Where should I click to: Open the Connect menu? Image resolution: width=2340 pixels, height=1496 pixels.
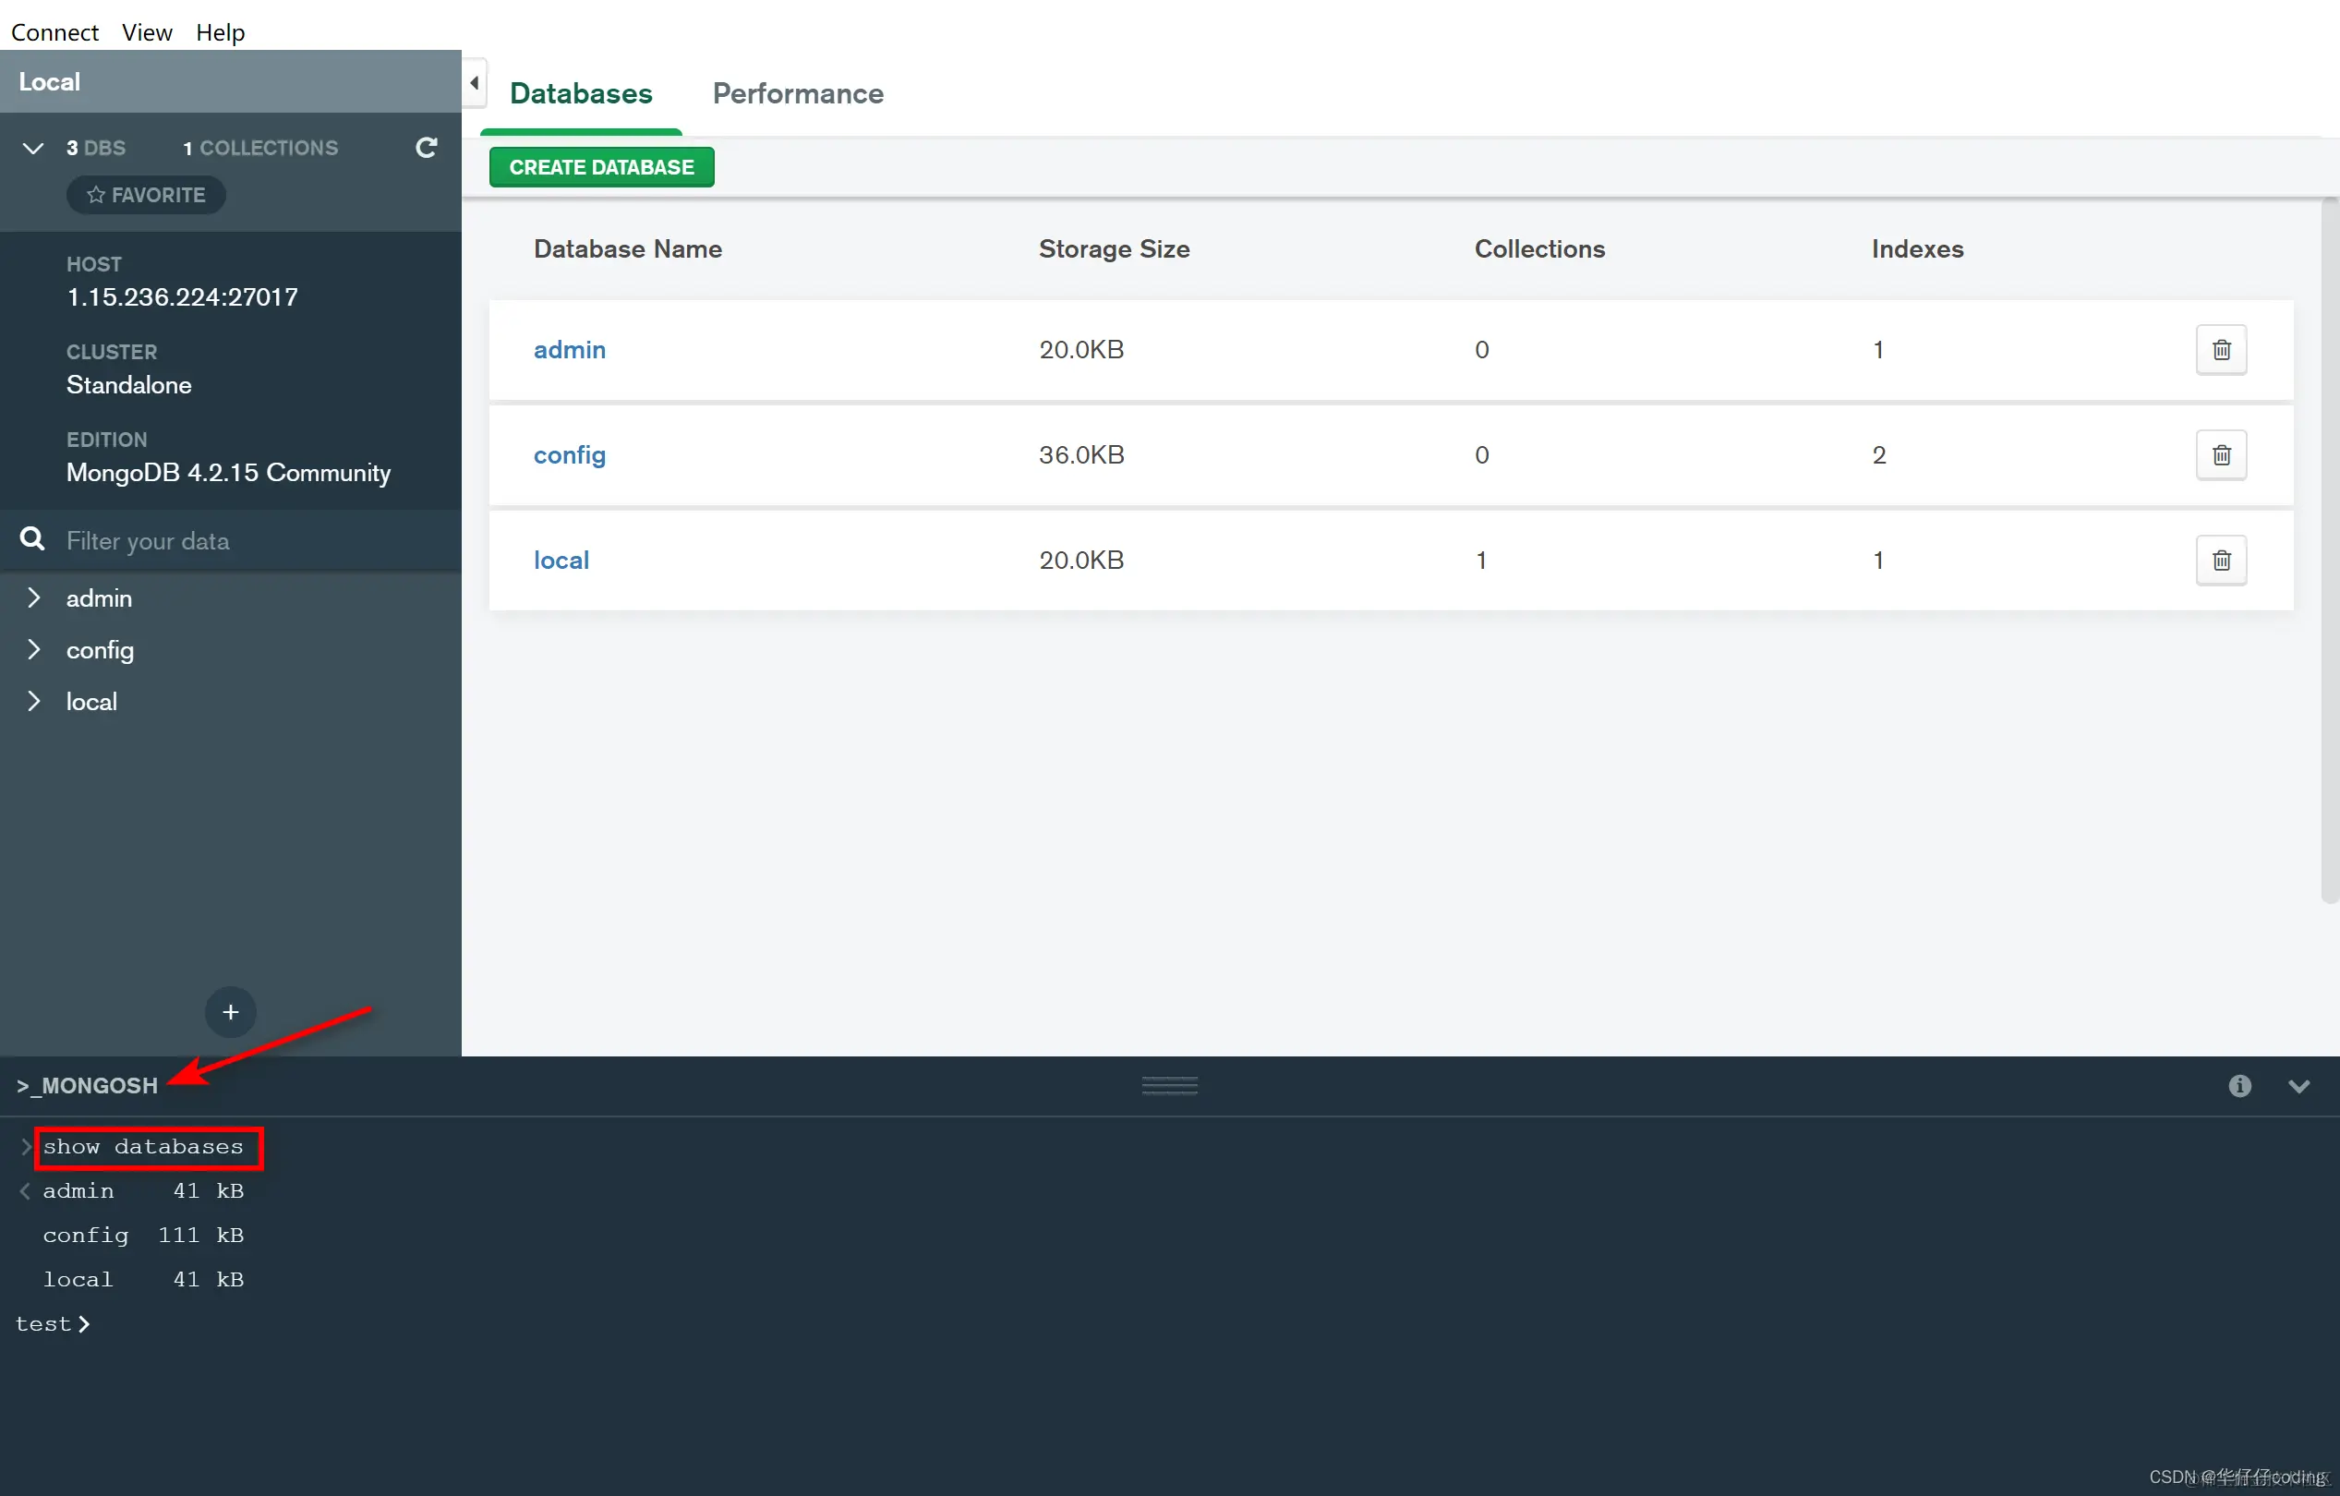54,32
